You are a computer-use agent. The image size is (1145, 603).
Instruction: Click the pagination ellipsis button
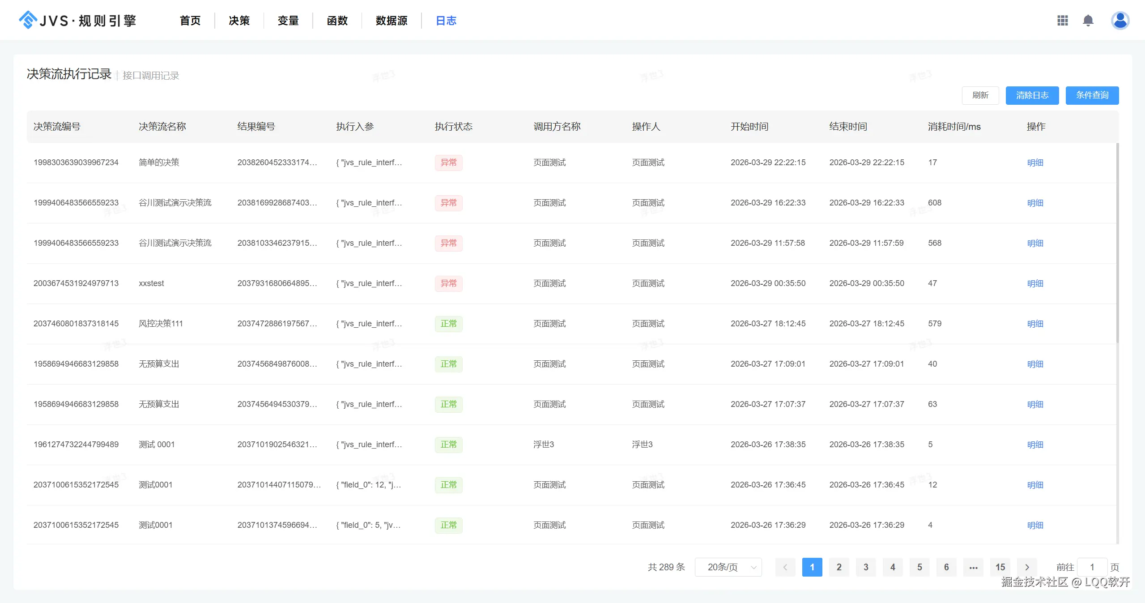(x=973, y=567)
